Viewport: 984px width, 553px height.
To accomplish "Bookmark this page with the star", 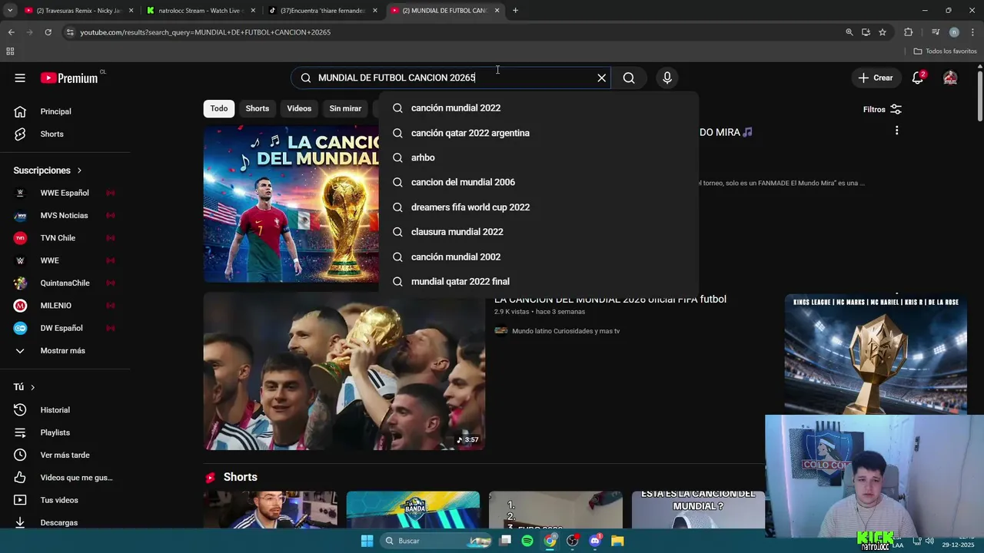I will (883, 32).
